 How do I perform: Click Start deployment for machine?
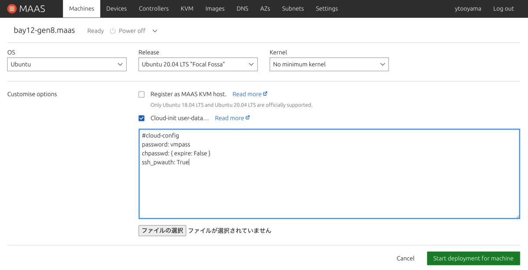[473, 259]
